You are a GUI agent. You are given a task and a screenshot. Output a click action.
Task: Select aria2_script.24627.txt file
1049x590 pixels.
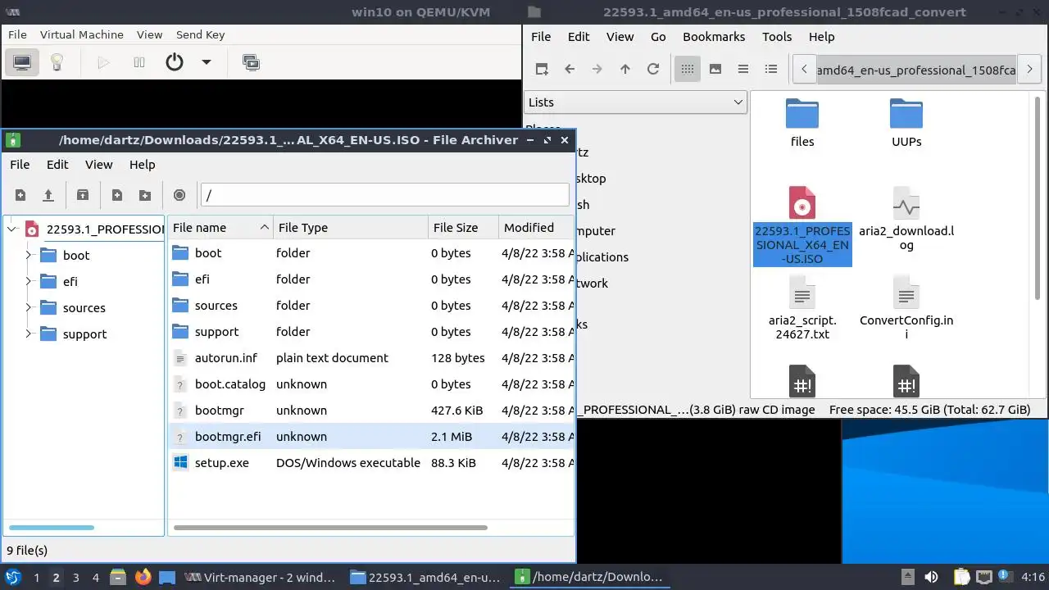click(802, 308)
